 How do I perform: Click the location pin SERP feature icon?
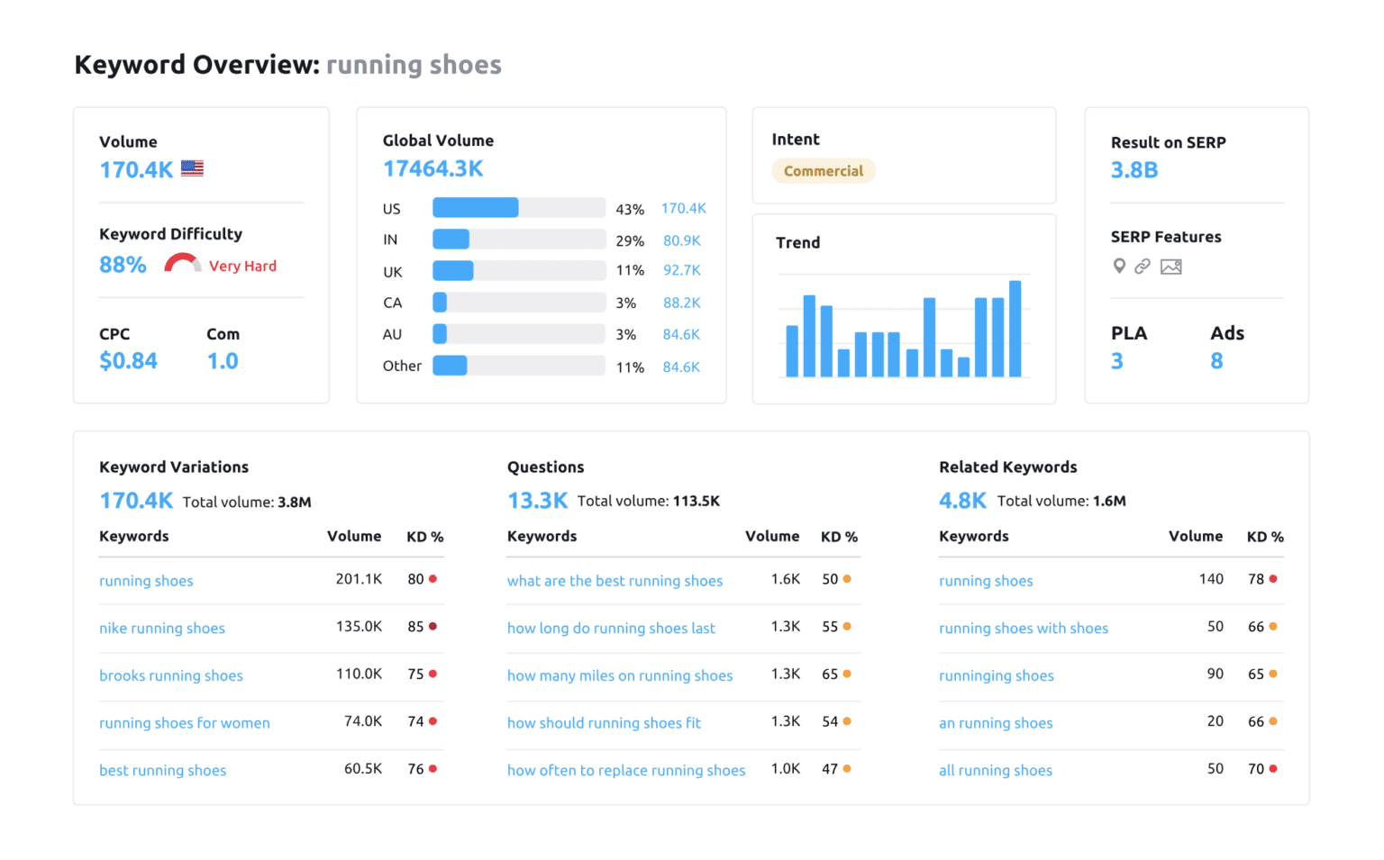(x=1119, y=267)
